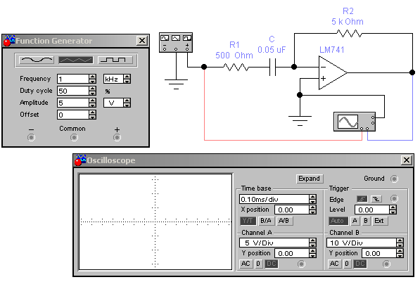Close the Function Generator window
Viewport: 420px width, 282px height.
142,41
